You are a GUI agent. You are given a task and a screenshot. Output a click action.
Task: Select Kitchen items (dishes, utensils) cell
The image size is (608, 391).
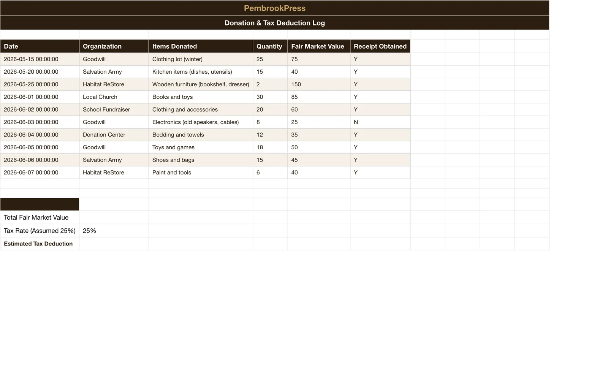(201, 72)
